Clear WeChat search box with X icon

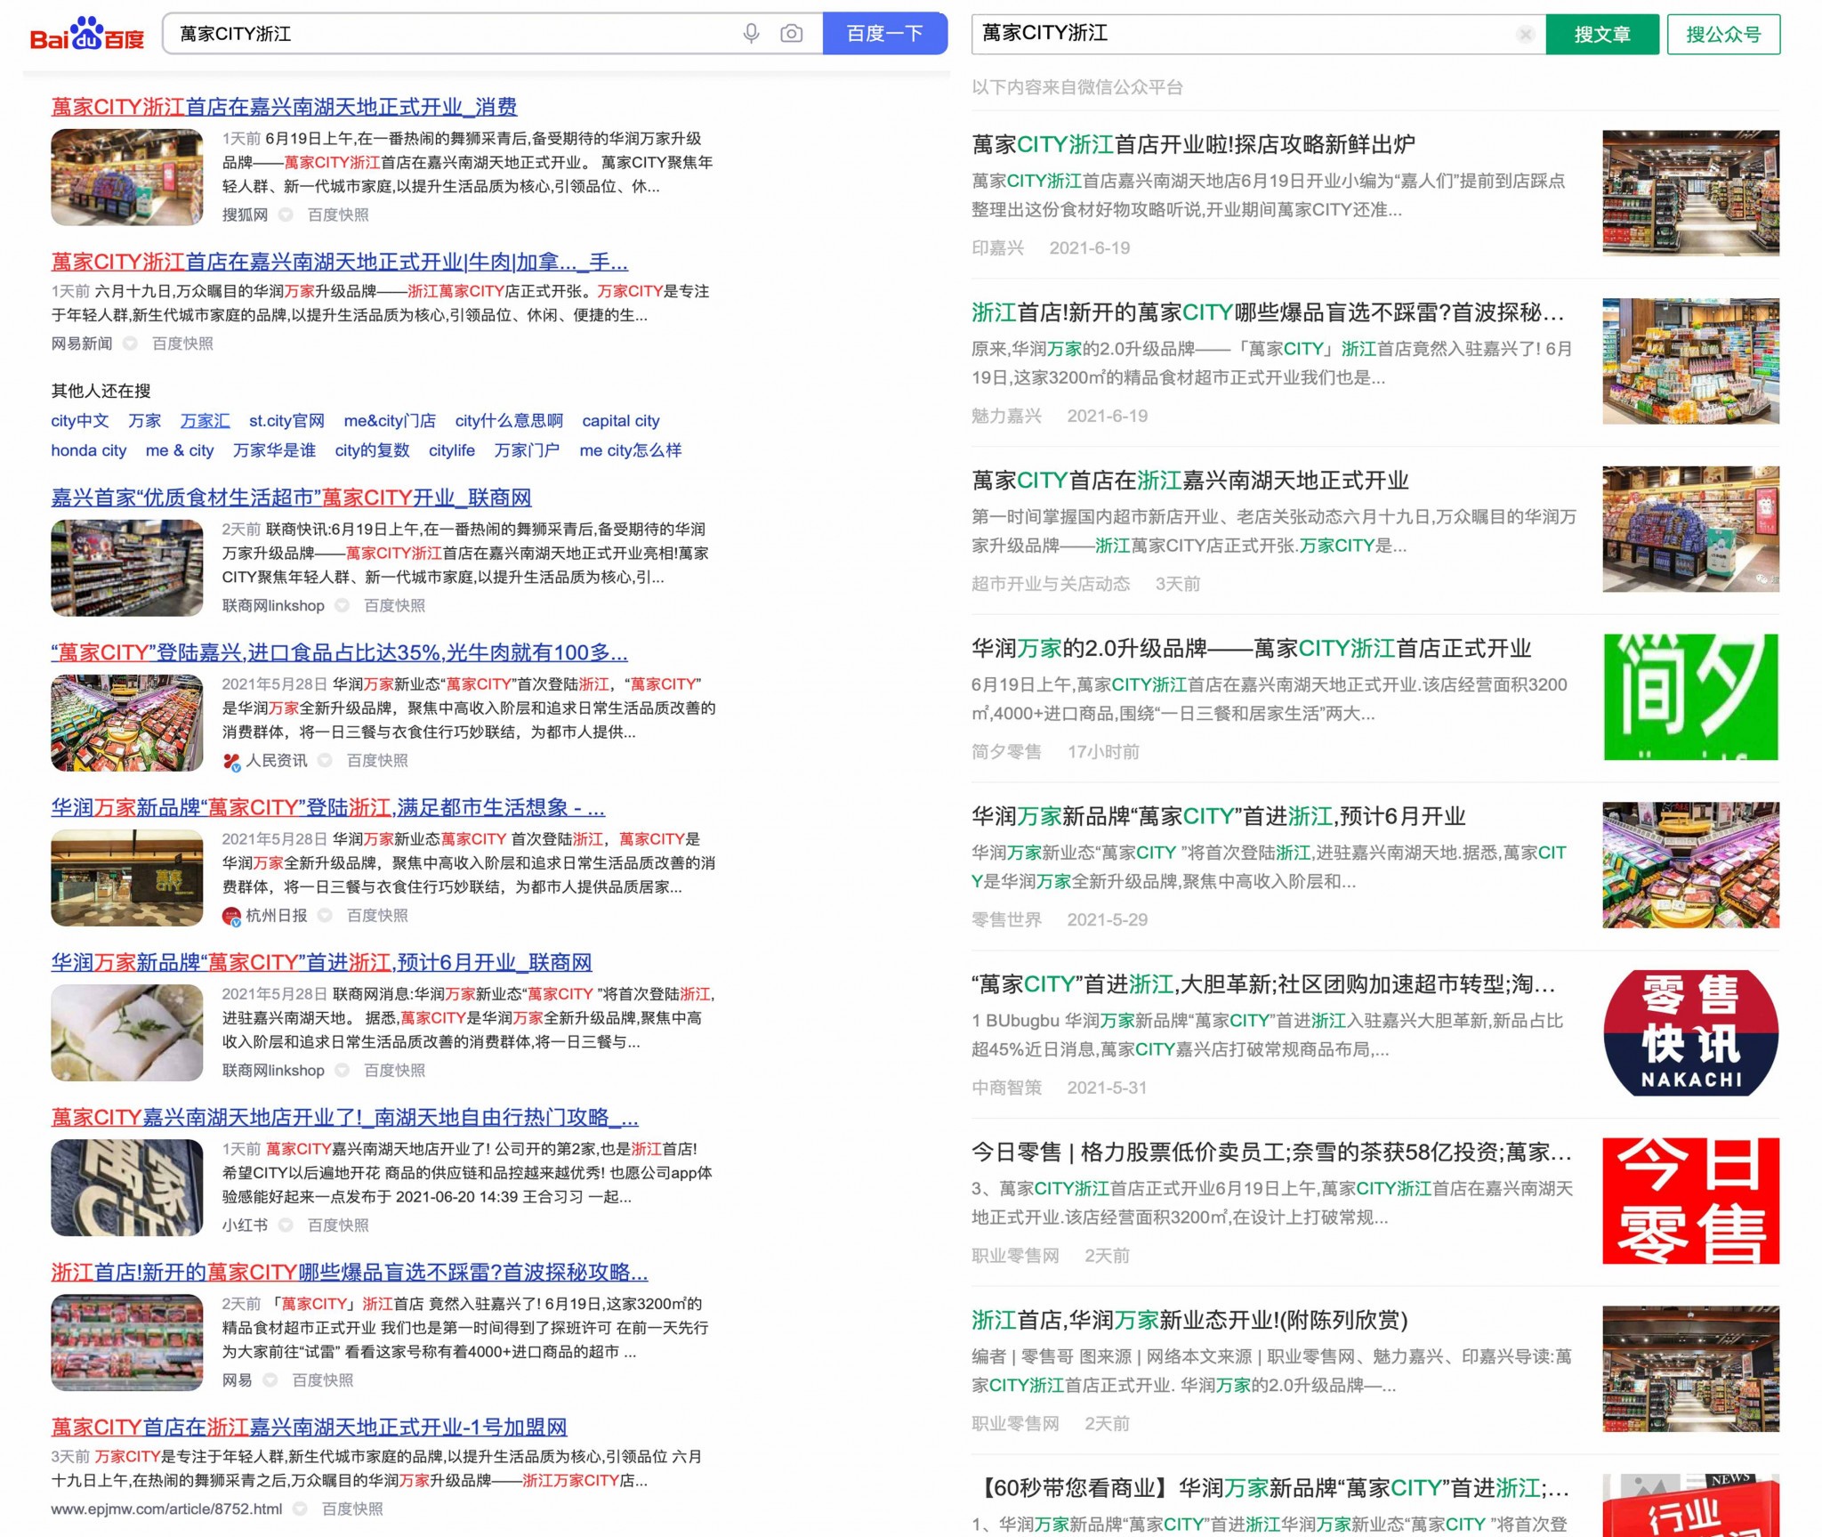[1525, 35]
